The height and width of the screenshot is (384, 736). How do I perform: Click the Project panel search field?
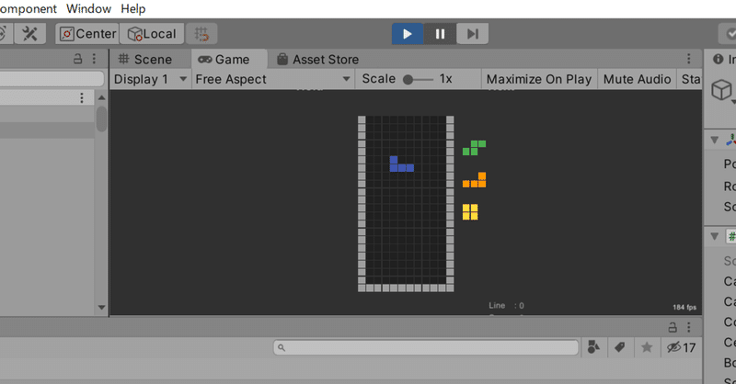coord(426,347)
